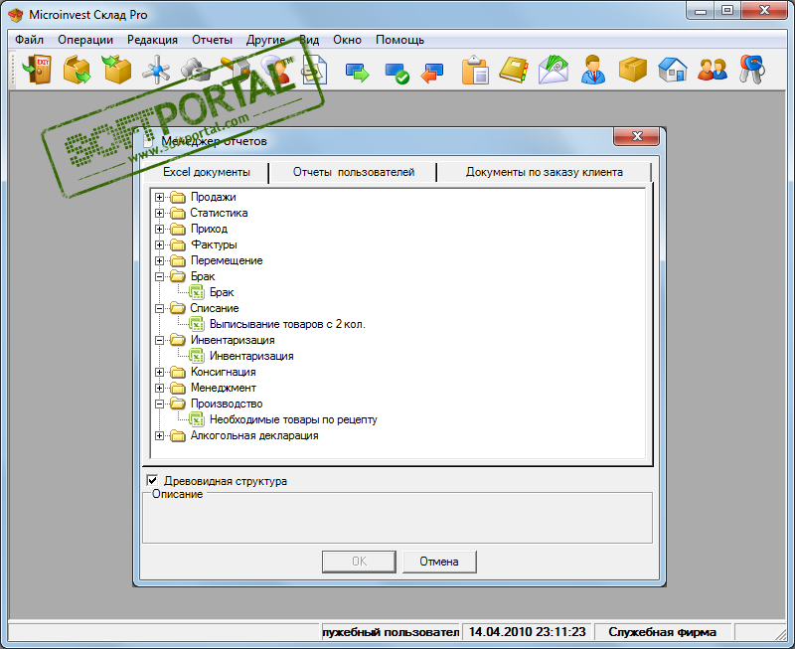Click the Отмена button
795x649 pixels.
click(439, 562)
